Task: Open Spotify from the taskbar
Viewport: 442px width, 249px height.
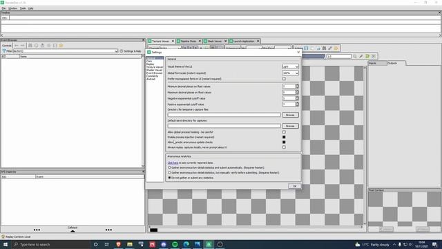Action: click(175, 244)
